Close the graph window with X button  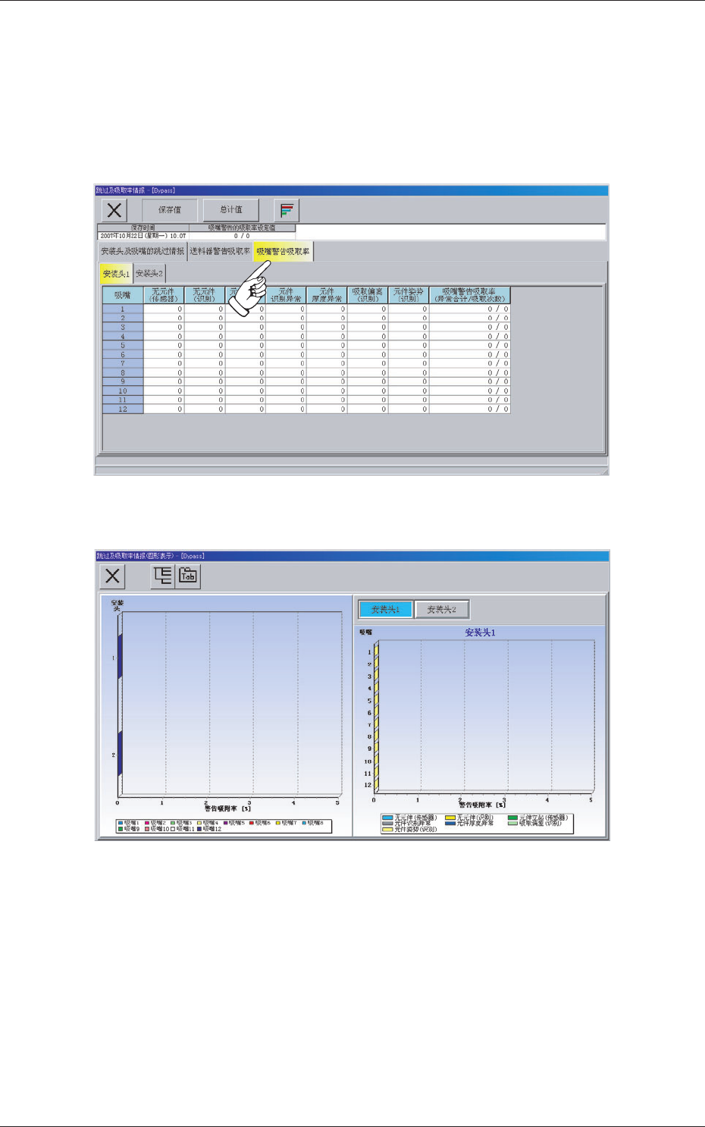click(x=113, y=576)
